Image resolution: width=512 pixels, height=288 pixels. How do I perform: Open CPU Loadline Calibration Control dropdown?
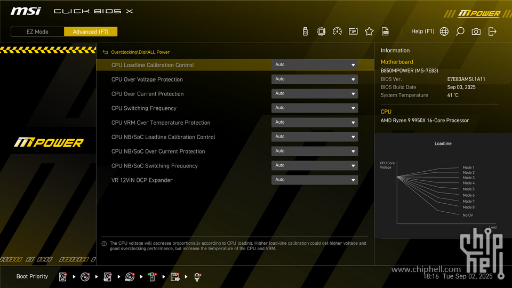pos(315,65)
